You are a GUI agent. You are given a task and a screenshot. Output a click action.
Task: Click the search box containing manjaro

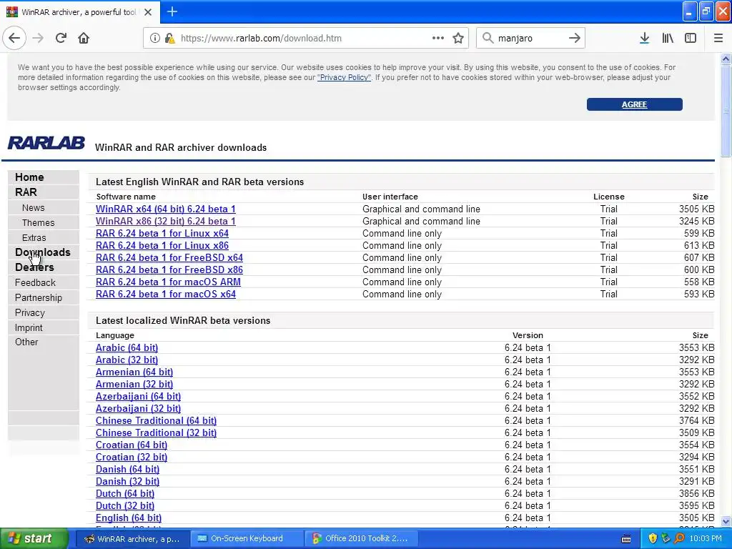pos(530,39)
